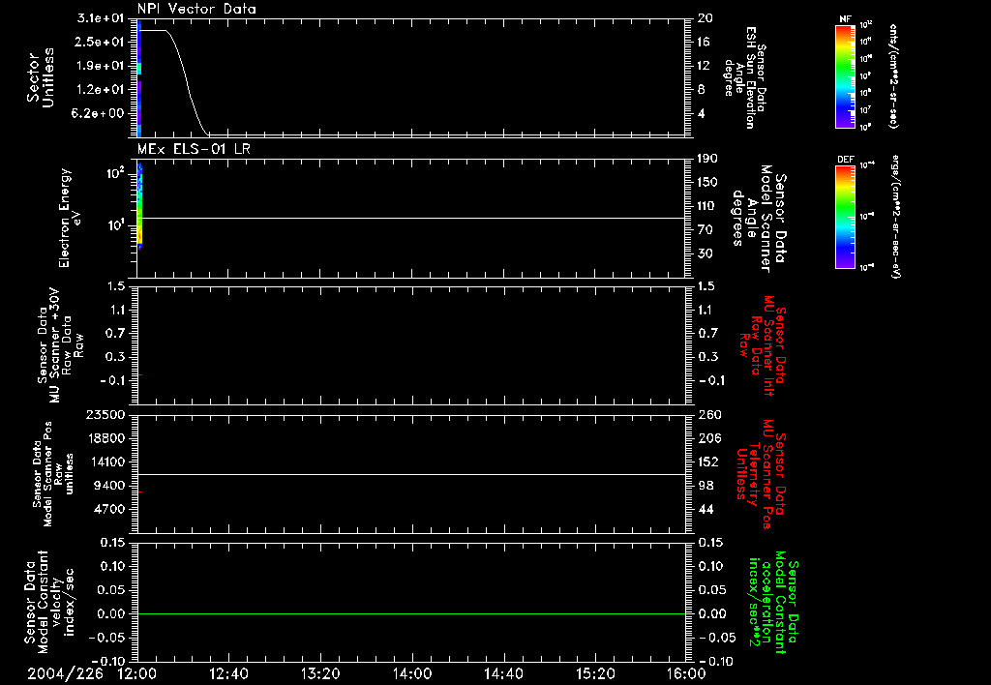Select the green 'Model Constant acceleration' axis title
The width and height of the screenshot is (991, 685).
(773, 602)
